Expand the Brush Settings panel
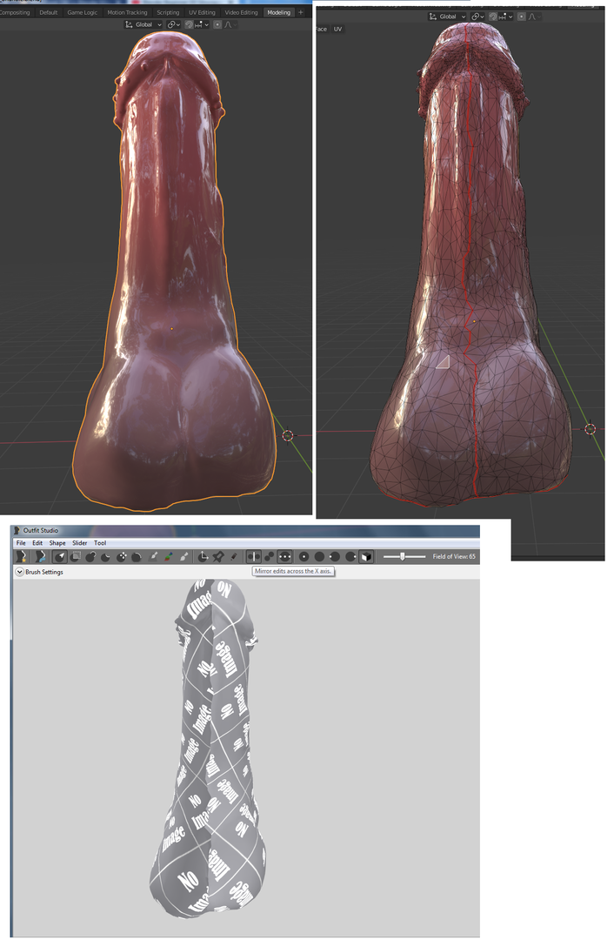The width and height of the screenshot is (607, 940). (19, 572)
